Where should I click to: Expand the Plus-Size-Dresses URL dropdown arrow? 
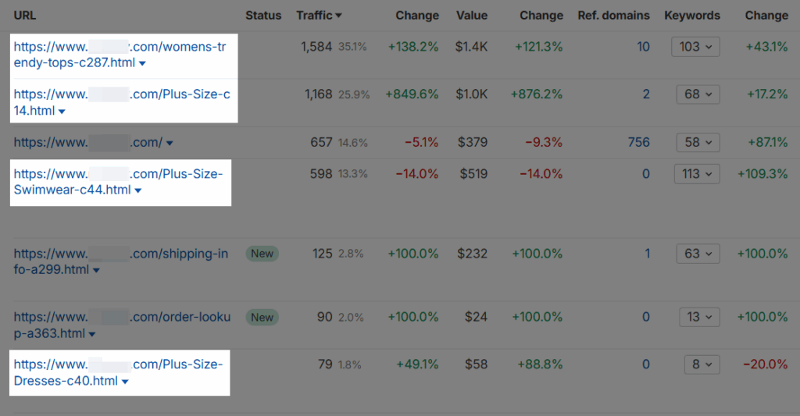(125, 382)
